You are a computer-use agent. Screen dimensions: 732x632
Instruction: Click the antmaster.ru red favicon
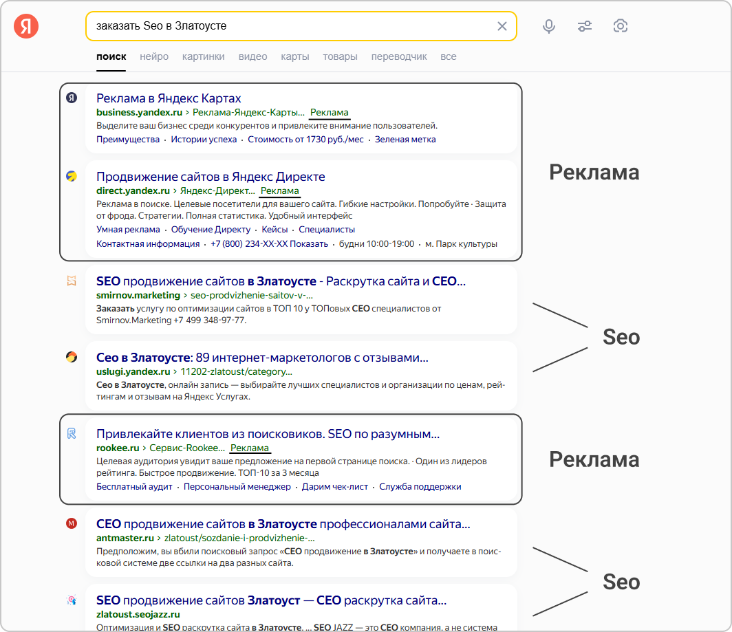point(72,523)
